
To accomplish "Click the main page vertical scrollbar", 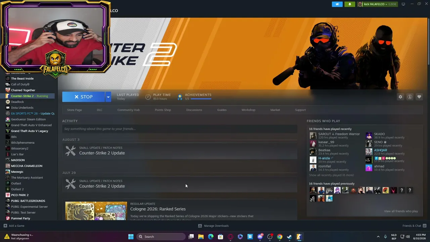I will tap(428, 42).
